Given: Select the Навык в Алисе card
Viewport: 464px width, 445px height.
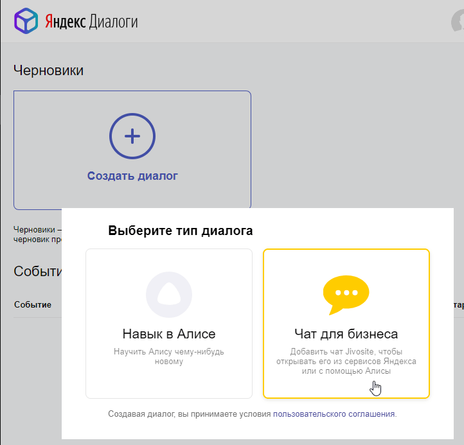Looking at the screenshot, I should 169,324.
